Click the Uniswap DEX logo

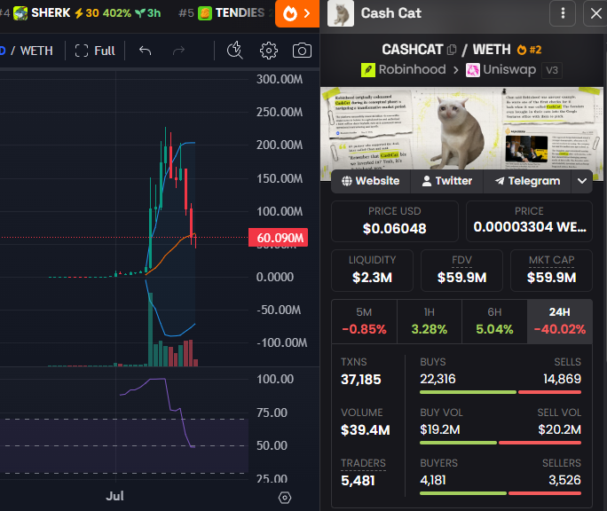pos(473,70)
